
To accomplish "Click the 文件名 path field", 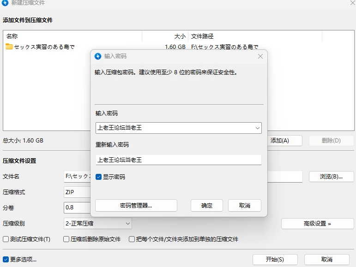I will click(x=77, y=177).
